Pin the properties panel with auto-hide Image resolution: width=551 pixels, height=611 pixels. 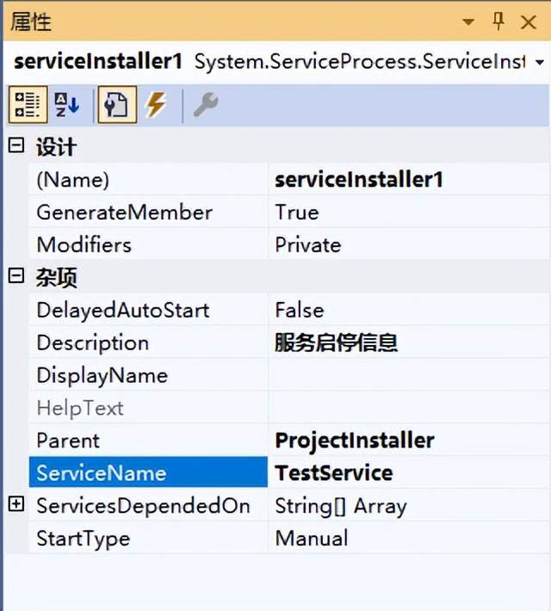click(x=498, y=22)
